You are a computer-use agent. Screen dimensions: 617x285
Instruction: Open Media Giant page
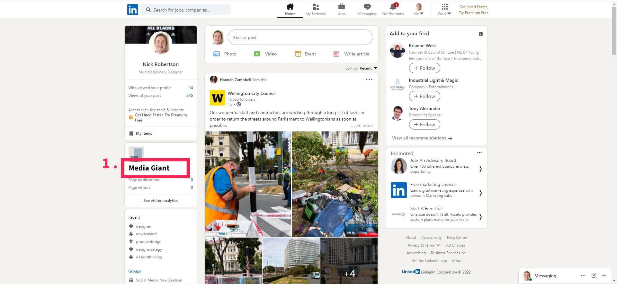pos(149,168)
